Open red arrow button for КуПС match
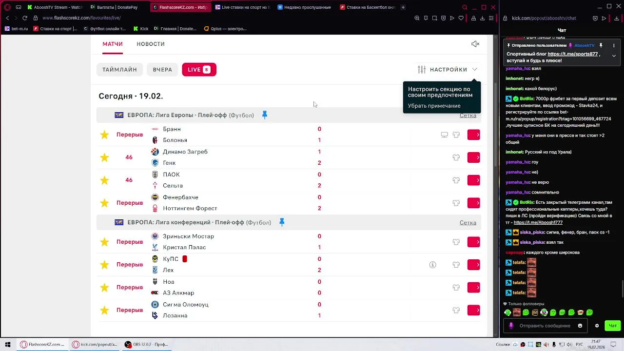 (x=474, y=265)
